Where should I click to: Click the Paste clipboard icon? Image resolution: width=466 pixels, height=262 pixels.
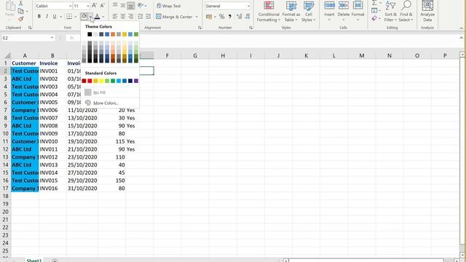[9, 7]
